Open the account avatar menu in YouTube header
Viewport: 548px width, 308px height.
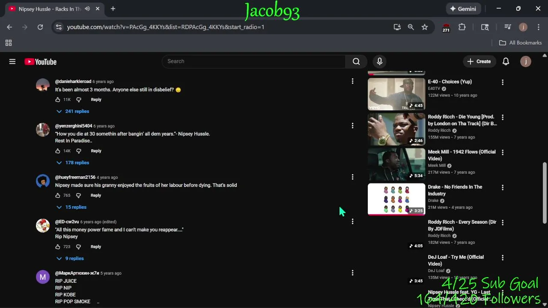[525, 62]
